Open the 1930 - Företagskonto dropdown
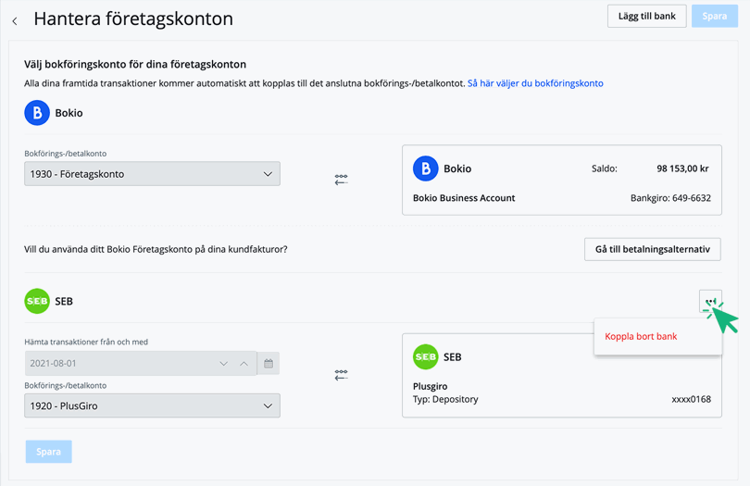Image resolution: width=750 pixels, height=486 pixels. 152,174
